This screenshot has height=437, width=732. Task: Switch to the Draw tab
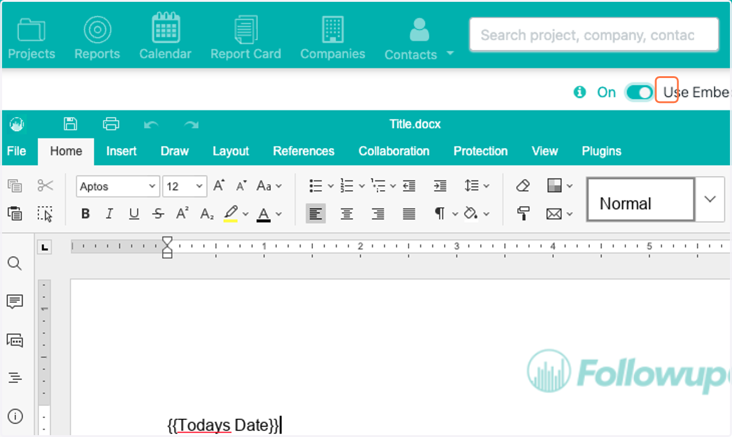(x=174, y=151)
